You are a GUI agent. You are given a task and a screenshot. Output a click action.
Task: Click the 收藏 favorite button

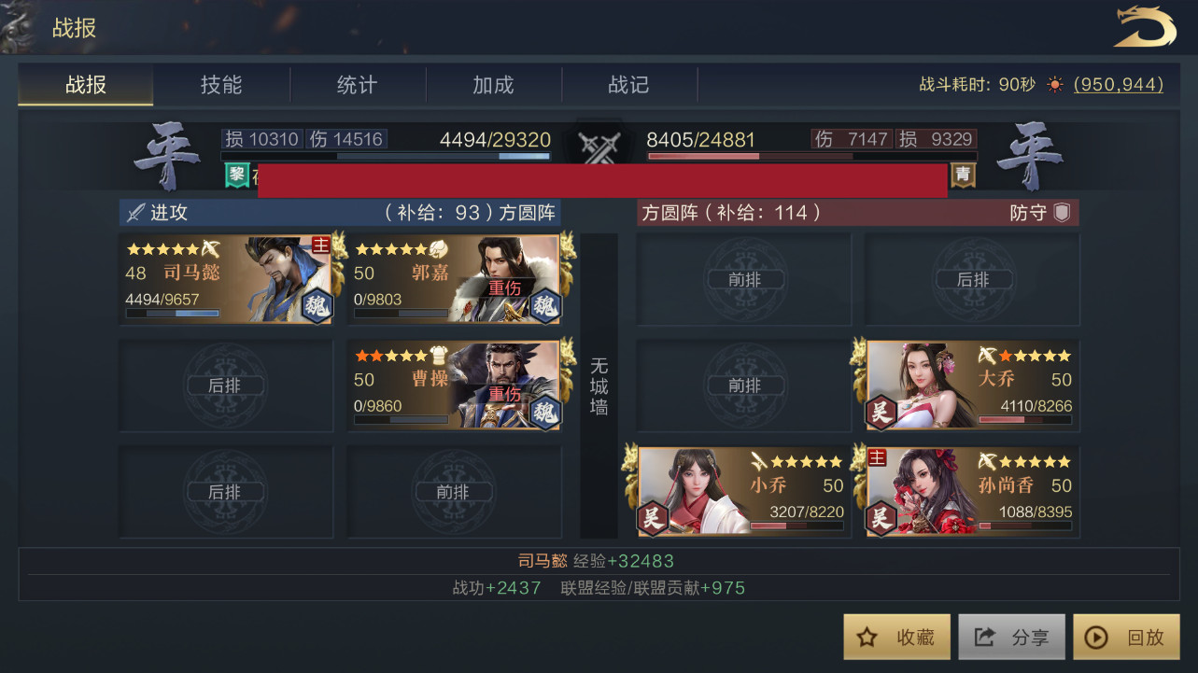point(897,637)
